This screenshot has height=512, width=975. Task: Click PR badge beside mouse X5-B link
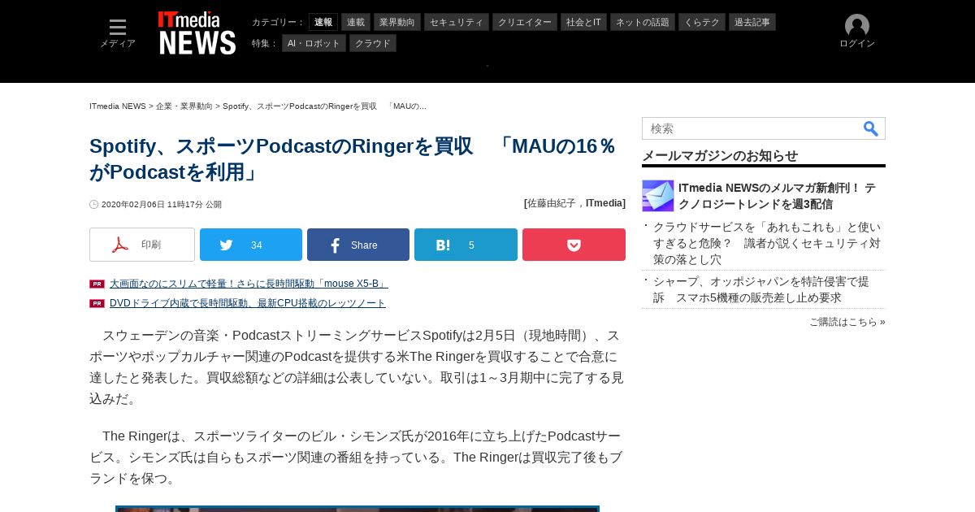point(97,284)
